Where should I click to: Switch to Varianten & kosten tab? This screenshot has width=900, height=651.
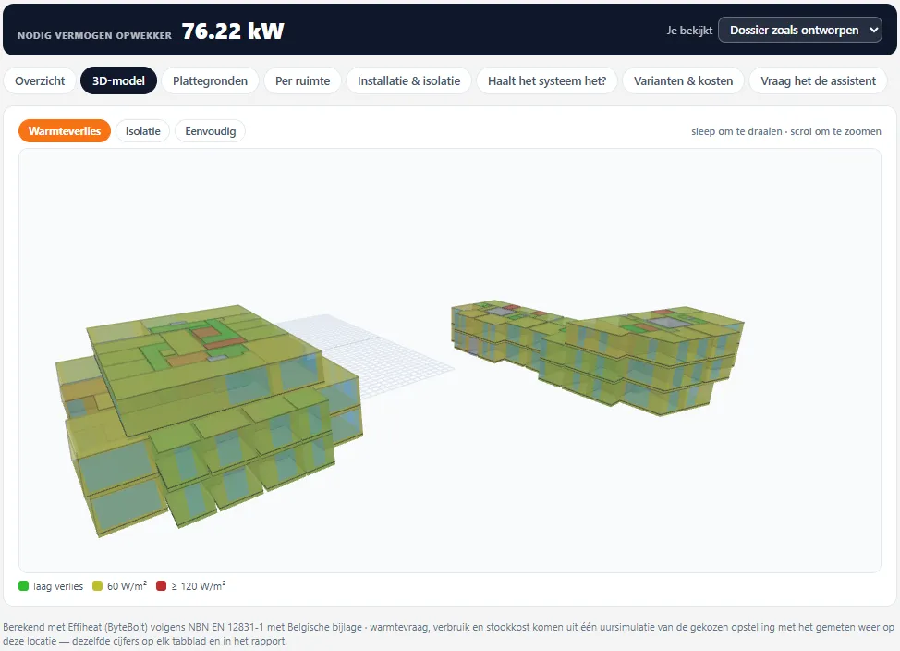click(683, 81)
